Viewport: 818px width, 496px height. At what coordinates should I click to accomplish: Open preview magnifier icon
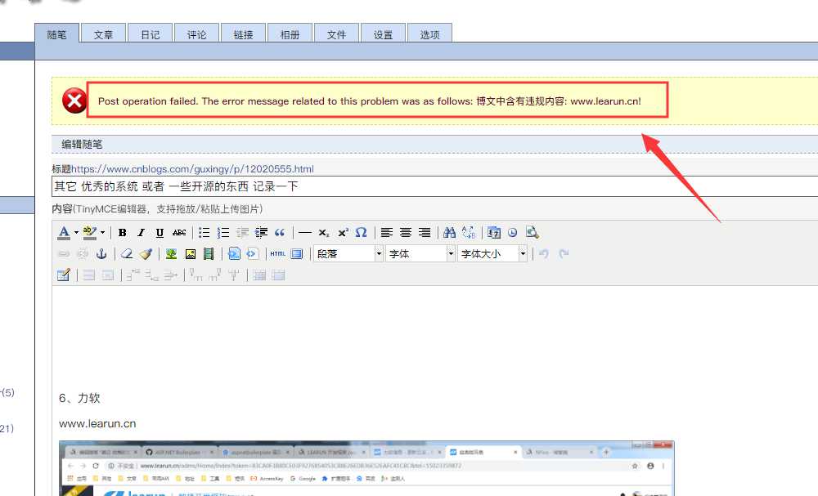coord(533,232)
